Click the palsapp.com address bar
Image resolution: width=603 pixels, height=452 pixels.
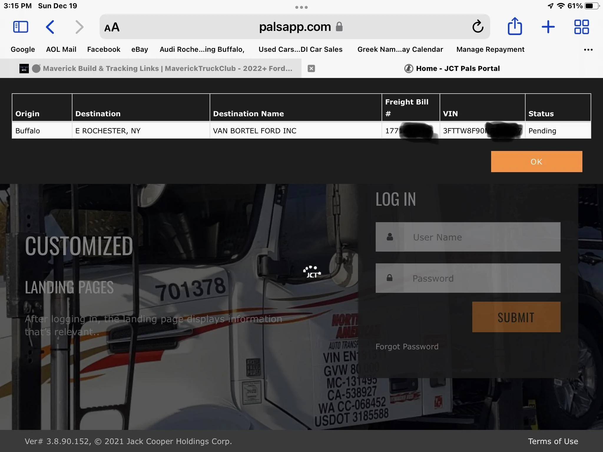click(295, 27)
